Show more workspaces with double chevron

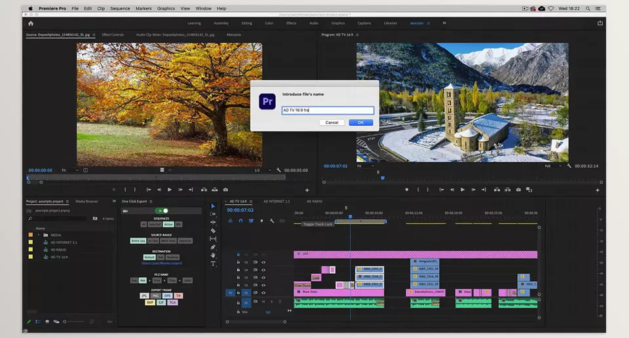point(444,23)
